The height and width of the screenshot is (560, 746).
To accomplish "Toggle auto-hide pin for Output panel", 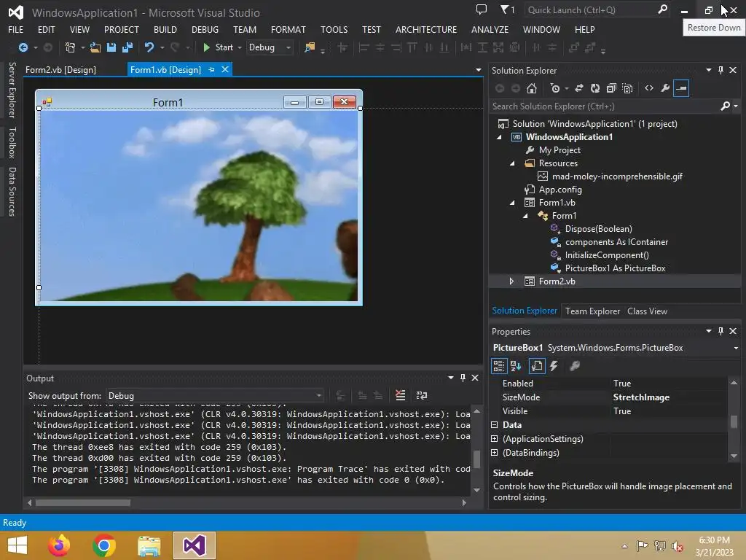I will 463,378.
